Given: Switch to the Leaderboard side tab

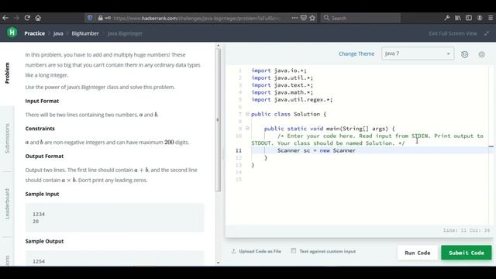Looking at the screenshot, I should [7, 204].
